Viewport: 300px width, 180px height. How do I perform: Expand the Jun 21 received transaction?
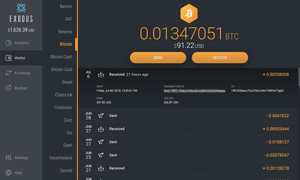[188, 168]
